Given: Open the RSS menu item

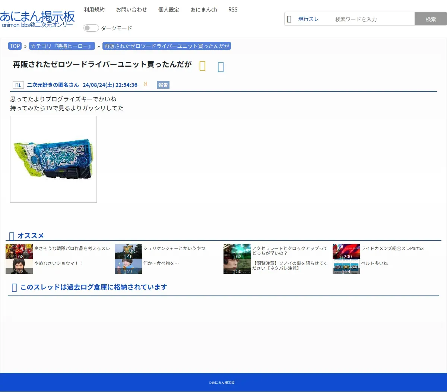Looking at the screenshot, I should pos(233,10).
